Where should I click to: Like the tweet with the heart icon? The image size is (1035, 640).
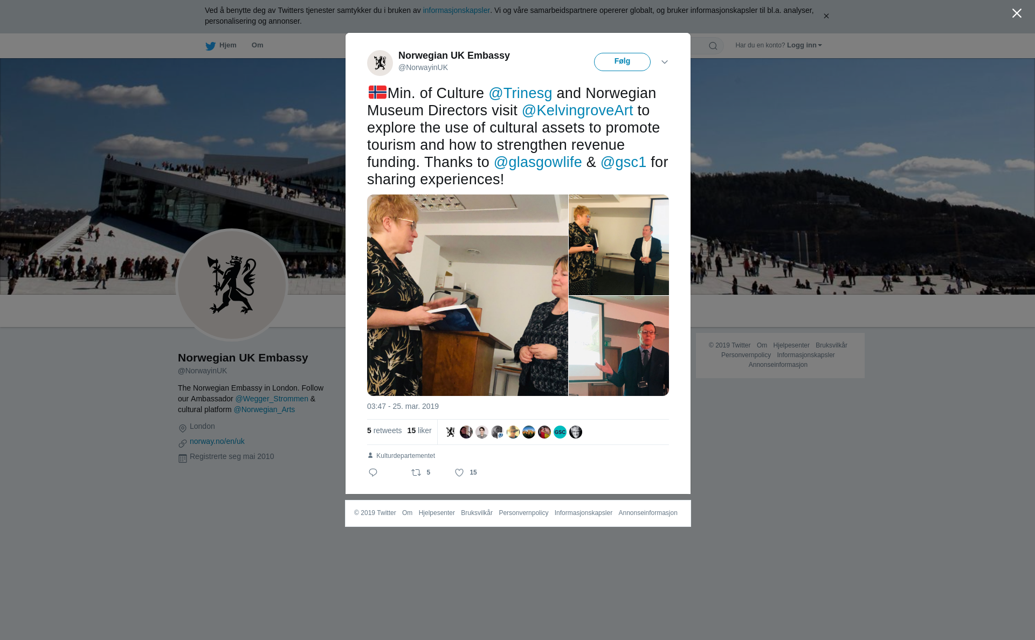(x=459, y=472)
